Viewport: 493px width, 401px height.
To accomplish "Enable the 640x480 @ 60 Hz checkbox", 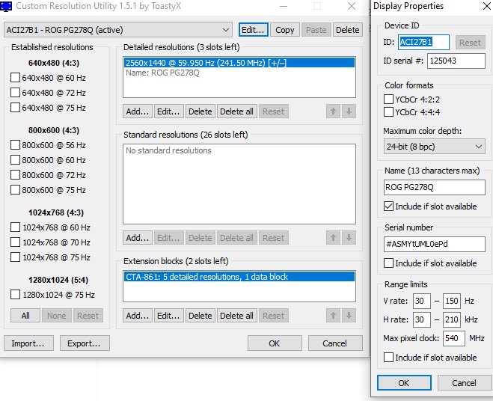I will 15,78.
